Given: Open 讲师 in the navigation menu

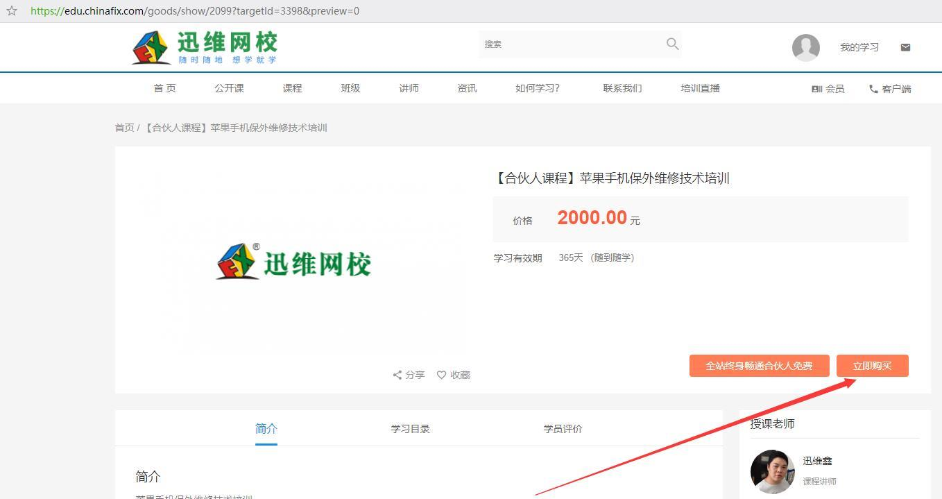Looking at the screenshot, I should pos(409,88).
